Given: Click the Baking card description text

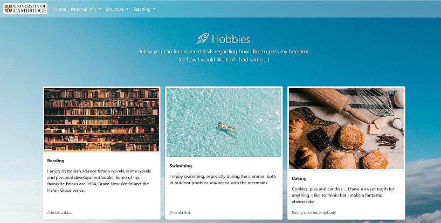Looking at the screenshot, I should pyautogui.click(x=343, y=195).
